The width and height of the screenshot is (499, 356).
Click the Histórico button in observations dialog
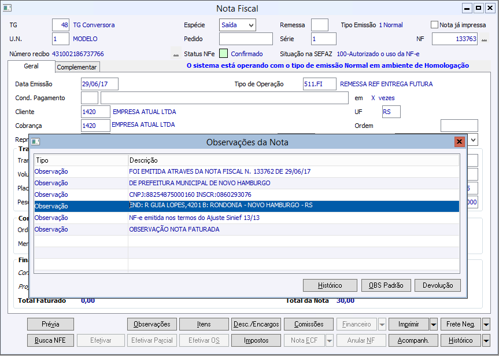(330, 285)
